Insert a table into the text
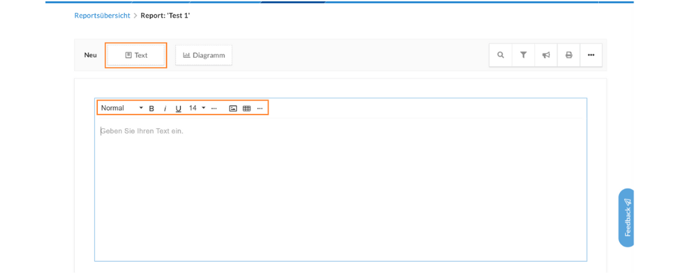This screenshot has height=274, width=679. click(247, 109)
